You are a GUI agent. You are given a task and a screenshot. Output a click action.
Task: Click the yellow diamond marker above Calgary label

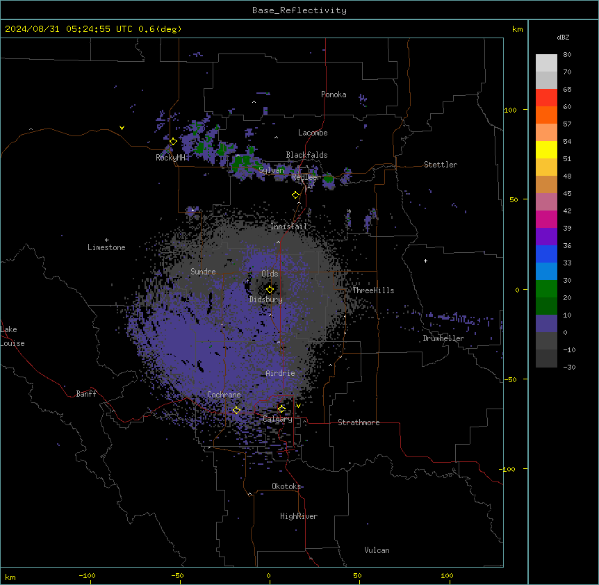tap(281, 409)
